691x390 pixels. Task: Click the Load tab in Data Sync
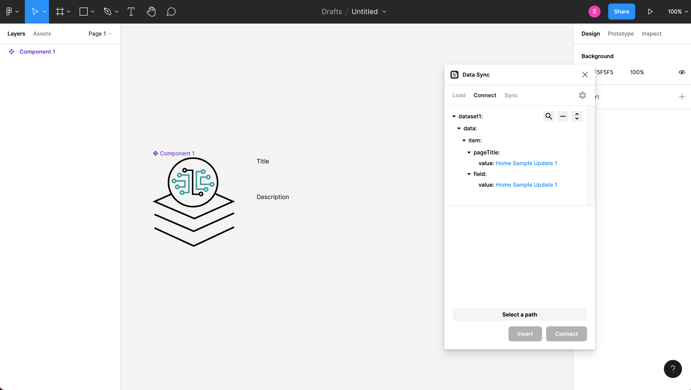click(x=458, y=95)
